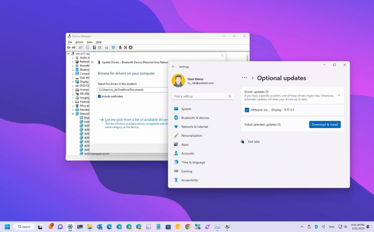Expand the Batteries category arrow
The image size is (374, 232).
[73, 62]
